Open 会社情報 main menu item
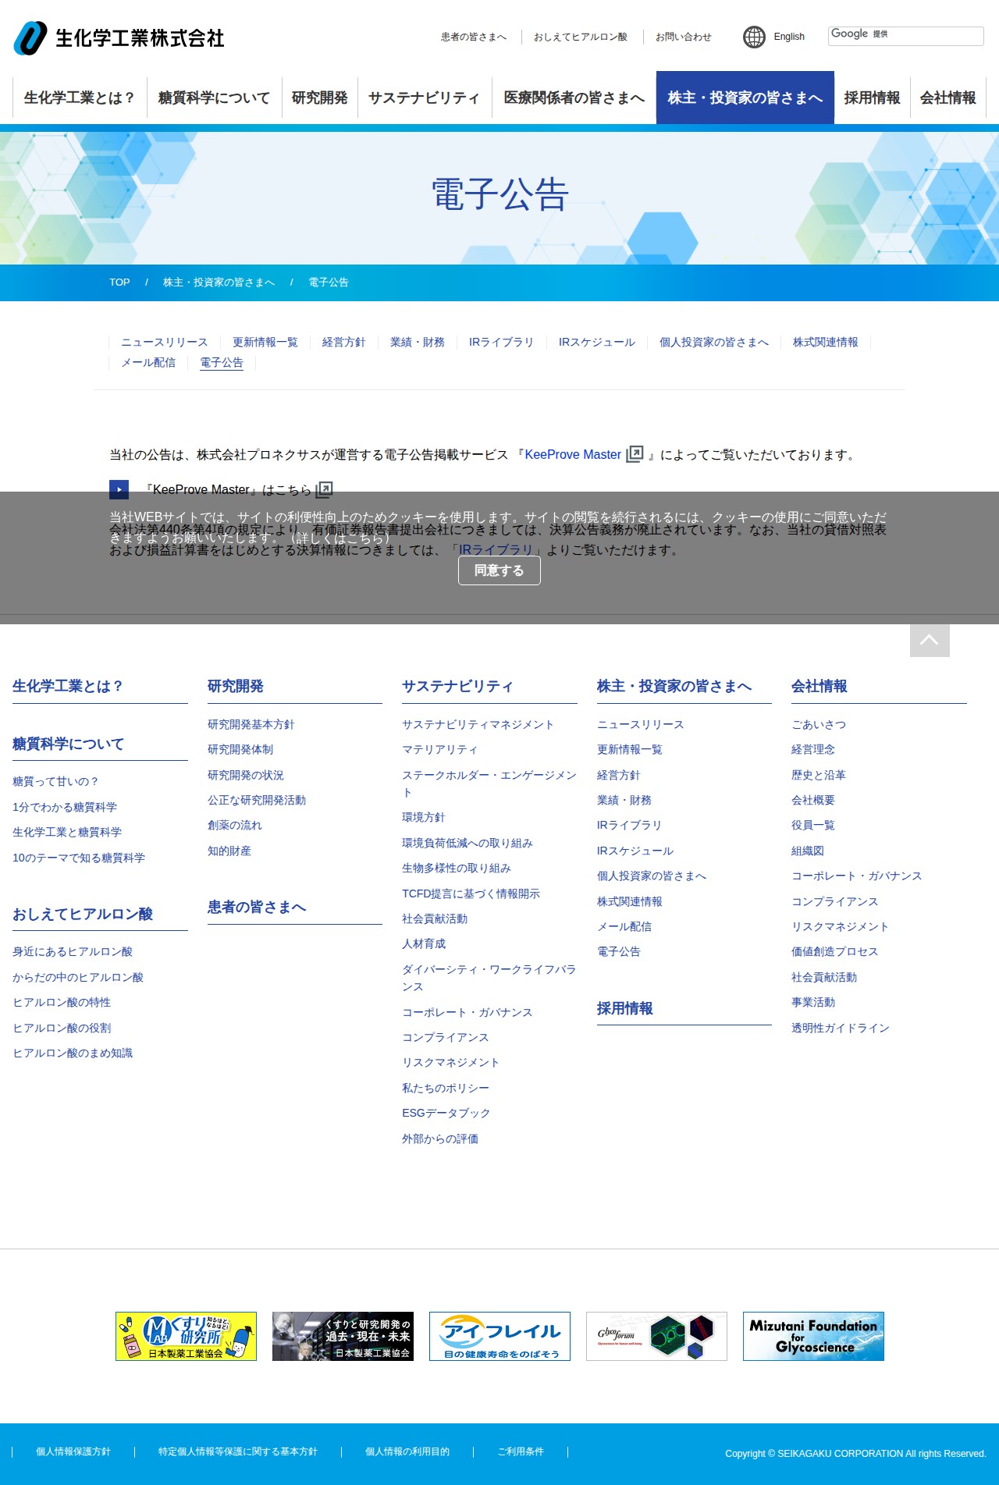This screenshot has width=999, height=1485. [x=948, y=98]
